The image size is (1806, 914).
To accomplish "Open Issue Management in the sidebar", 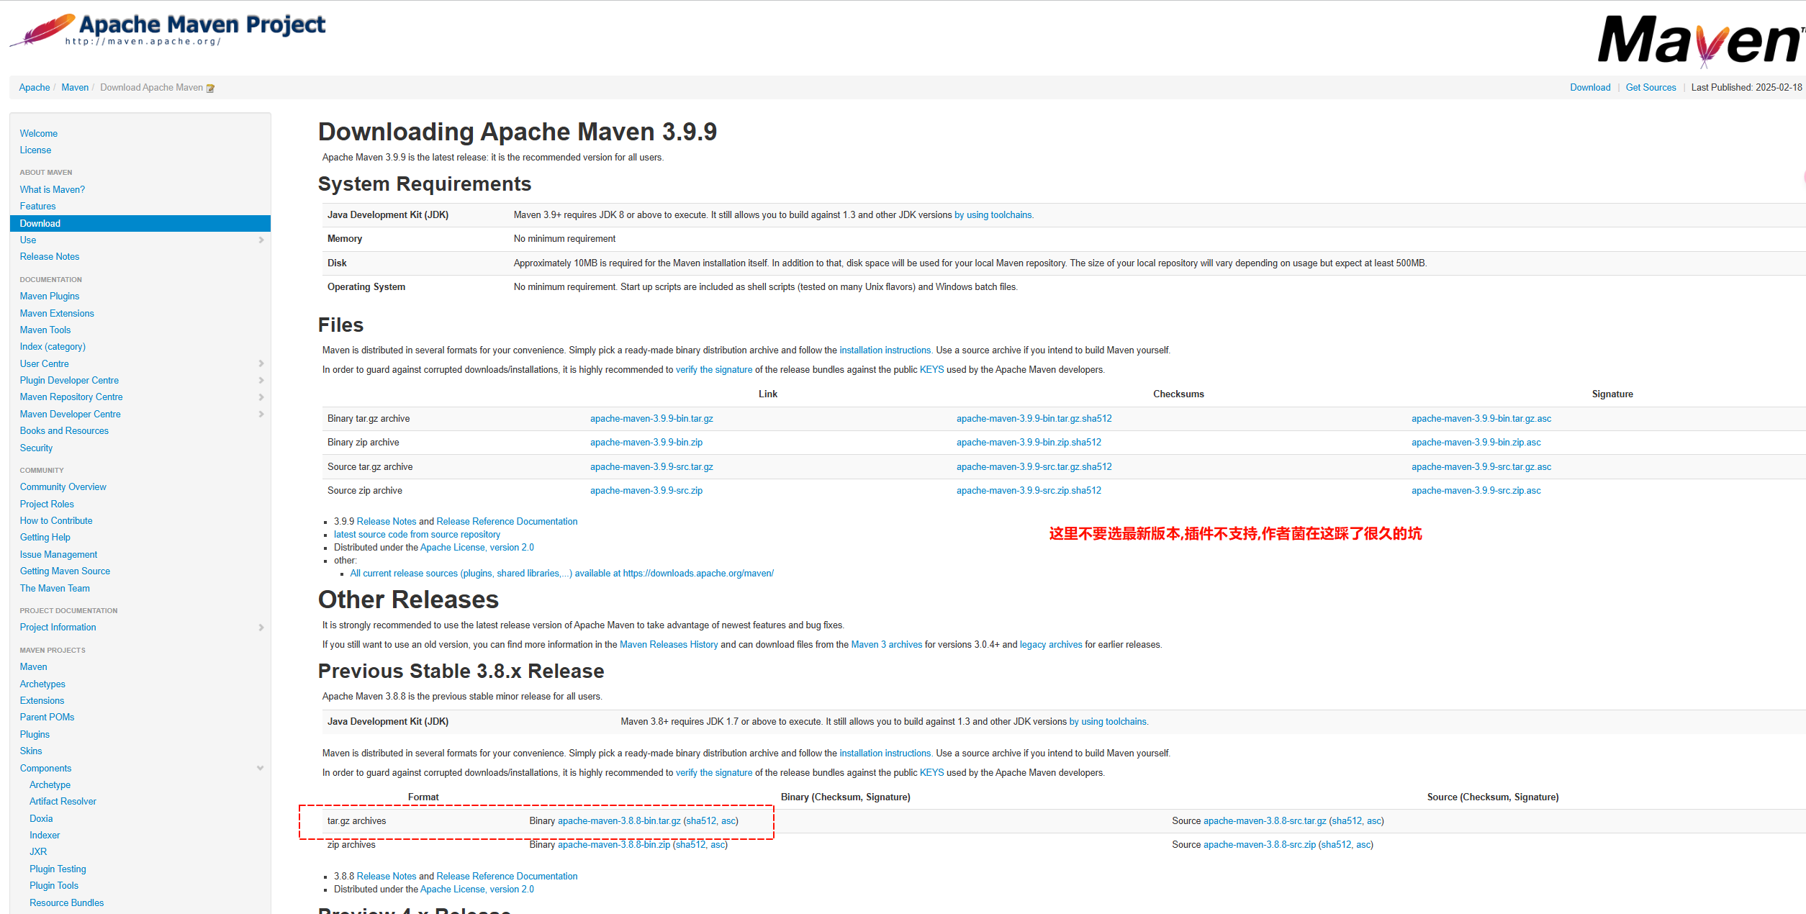I will click(x=58, y=555).
